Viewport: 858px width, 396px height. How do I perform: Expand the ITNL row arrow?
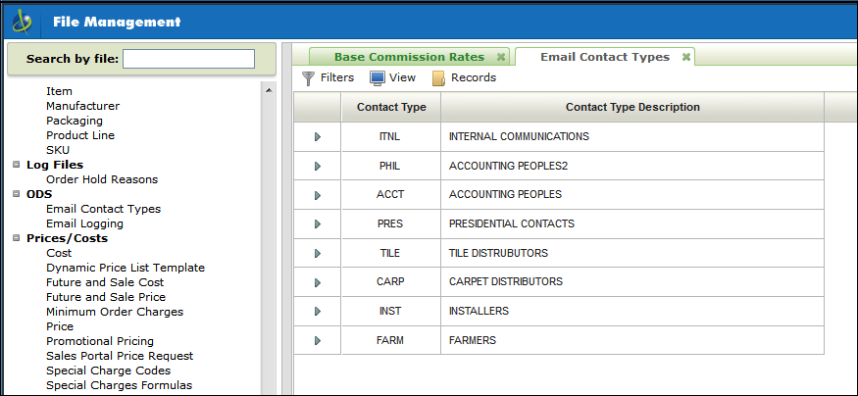click(317, 137)
